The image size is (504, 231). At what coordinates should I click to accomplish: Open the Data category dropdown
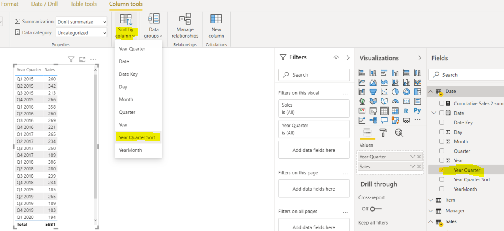point(81,33)
